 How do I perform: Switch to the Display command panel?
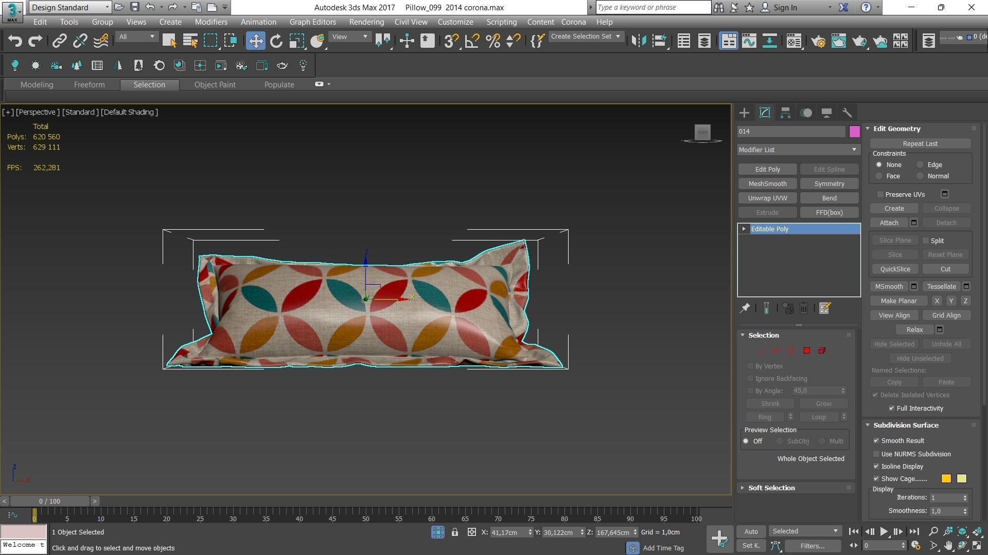pyautogui.click(x=826, y=113)
